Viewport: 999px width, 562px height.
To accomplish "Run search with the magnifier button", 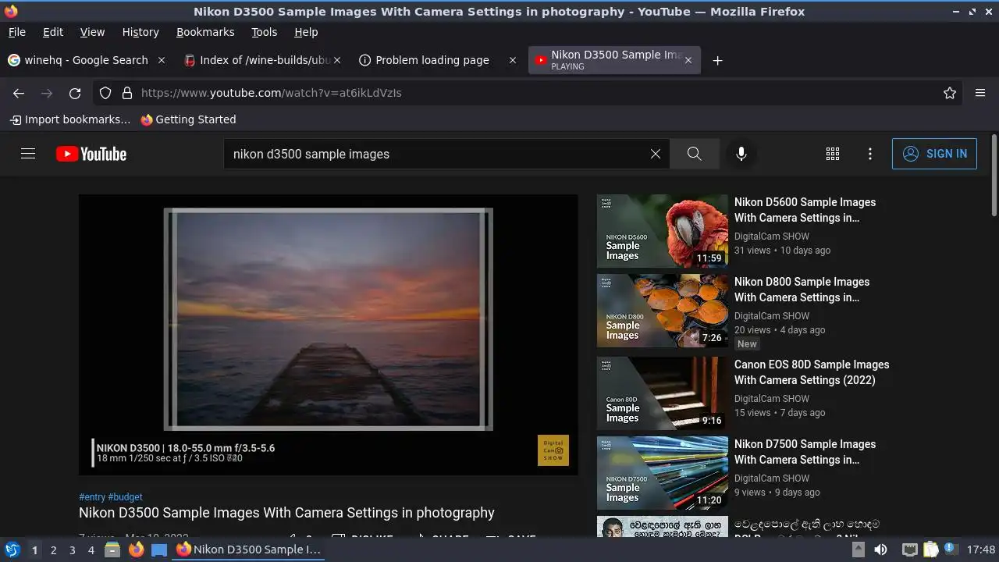I will coord(694,154).
